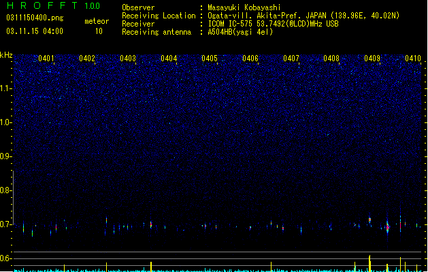Click the meteor count value 10

pyautogui.click(x=99, y=31)
